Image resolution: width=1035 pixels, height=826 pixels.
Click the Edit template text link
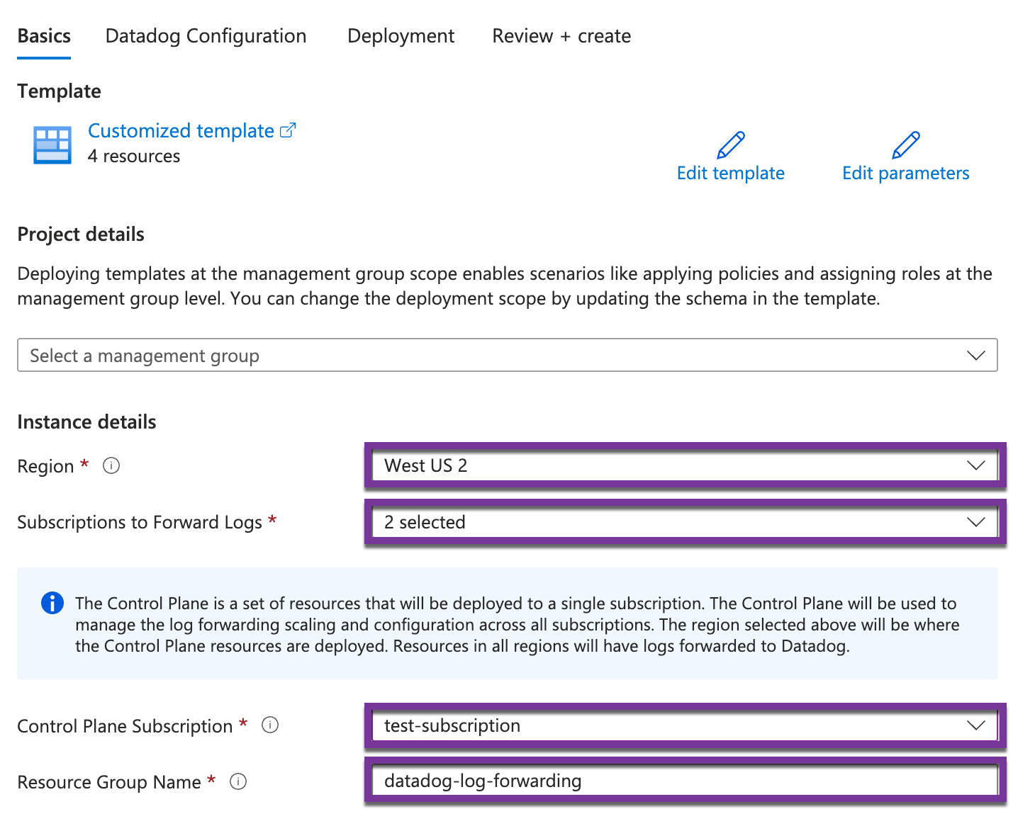coord(730,173)
